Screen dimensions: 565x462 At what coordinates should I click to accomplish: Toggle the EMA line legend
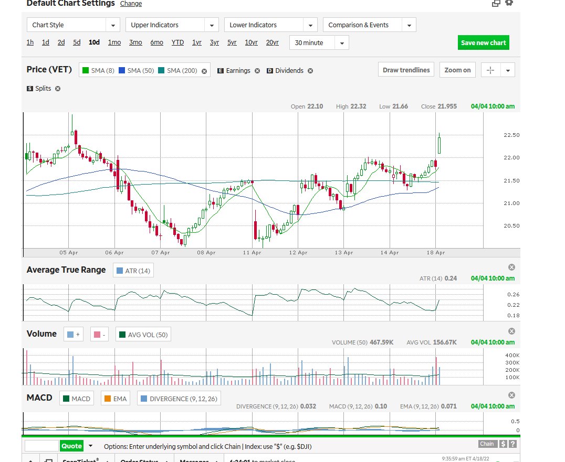(x=116, y=399)
